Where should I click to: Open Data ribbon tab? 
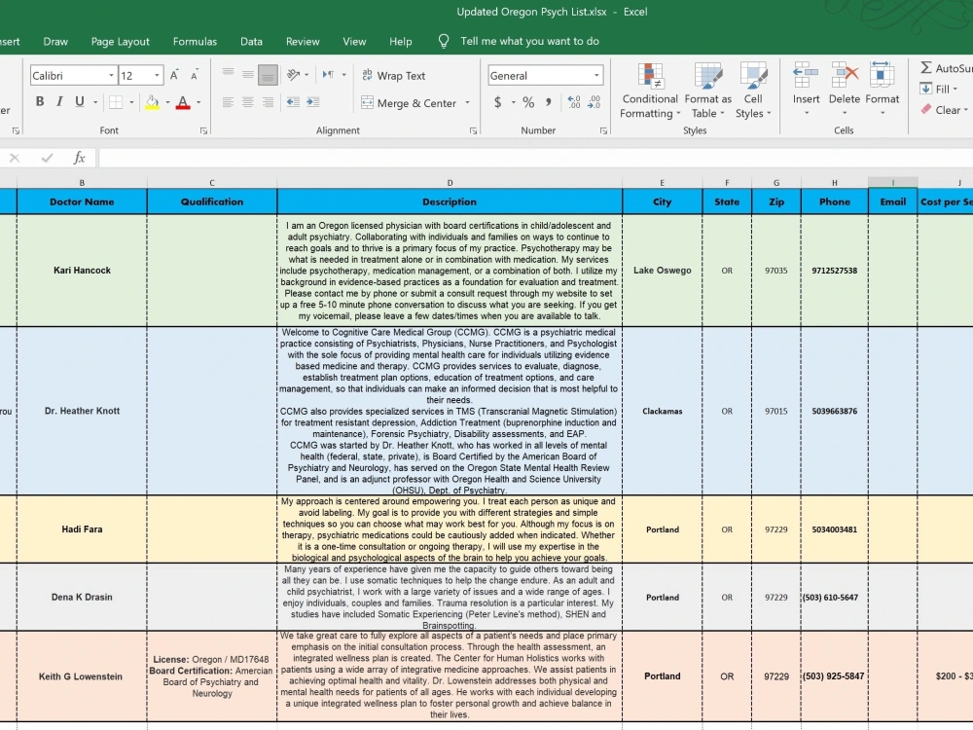click(251, 42)
